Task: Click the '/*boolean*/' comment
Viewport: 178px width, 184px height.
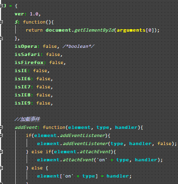Action: [x=78, y=47]
